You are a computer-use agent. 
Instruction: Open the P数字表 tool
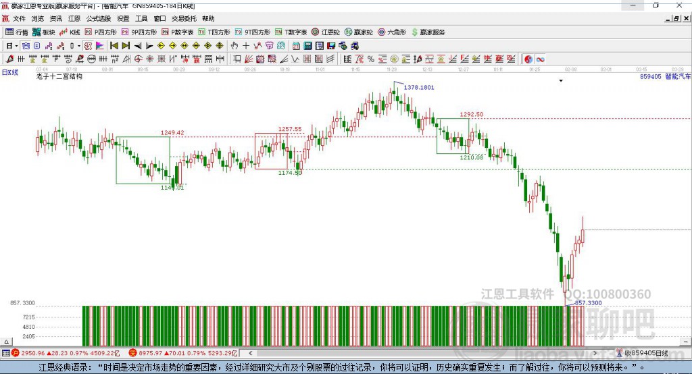(x=178, y=32)
